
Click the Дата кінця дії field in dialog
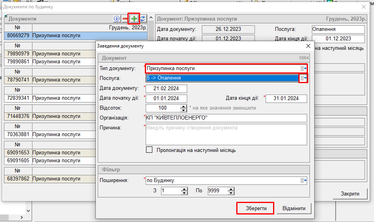pos(286,99)
